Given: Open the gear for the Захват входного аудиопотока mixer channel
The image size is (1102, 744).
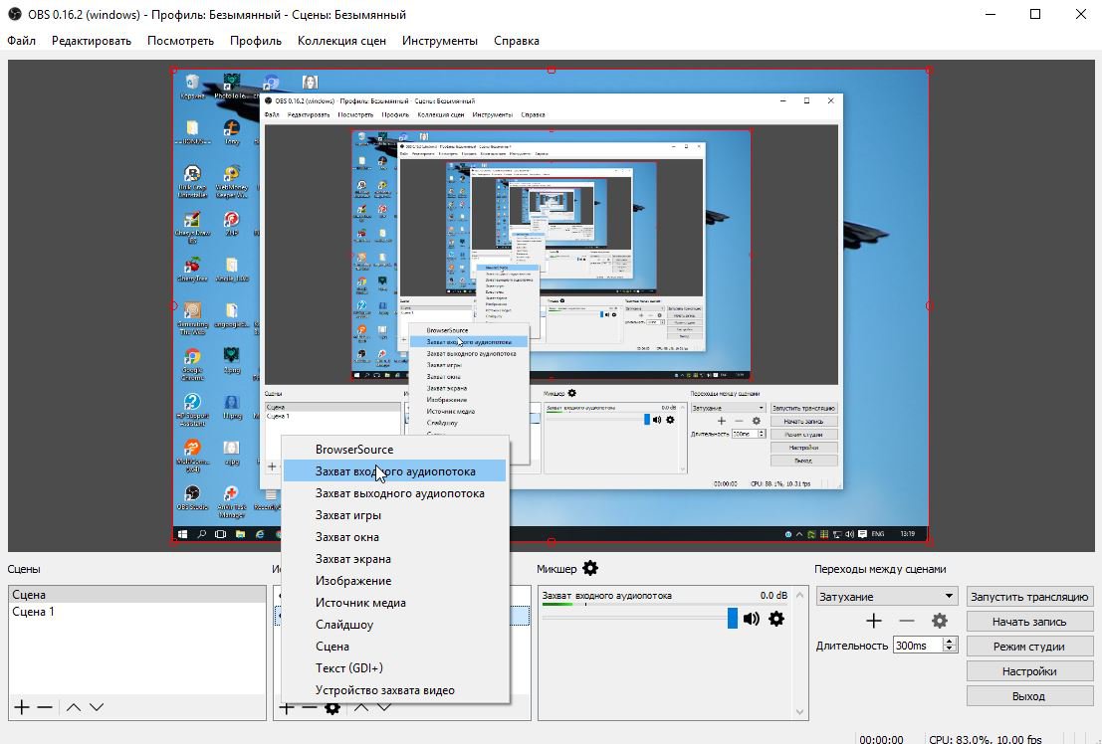Looking at the screenshot, I should tap(775, 619).
